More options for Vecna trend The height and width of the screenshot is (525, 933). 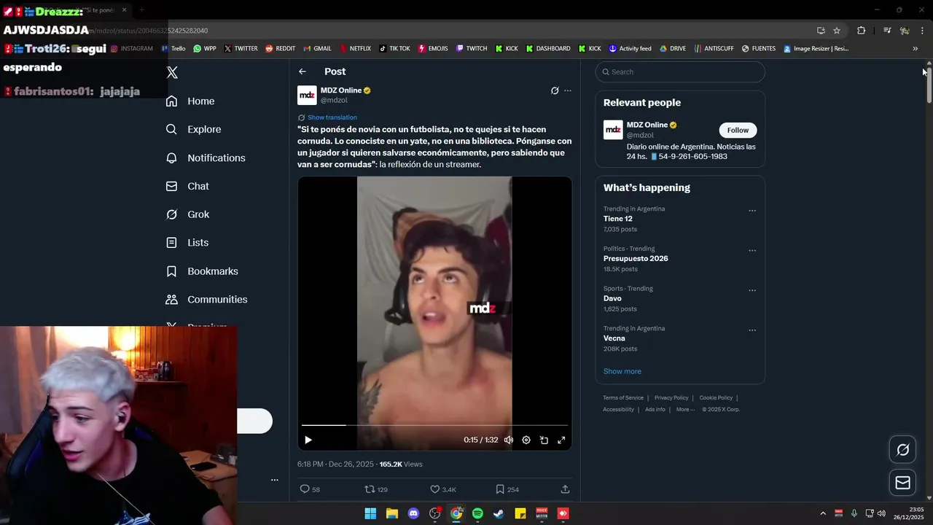point(752,330)
